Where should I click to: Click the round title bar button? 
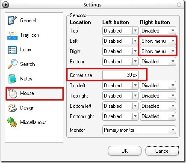click(x=179, y=5)
